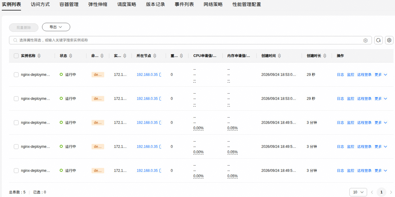View the 版本记录 tab
This screenshot has width=395, height=197.
pos(155,4)
